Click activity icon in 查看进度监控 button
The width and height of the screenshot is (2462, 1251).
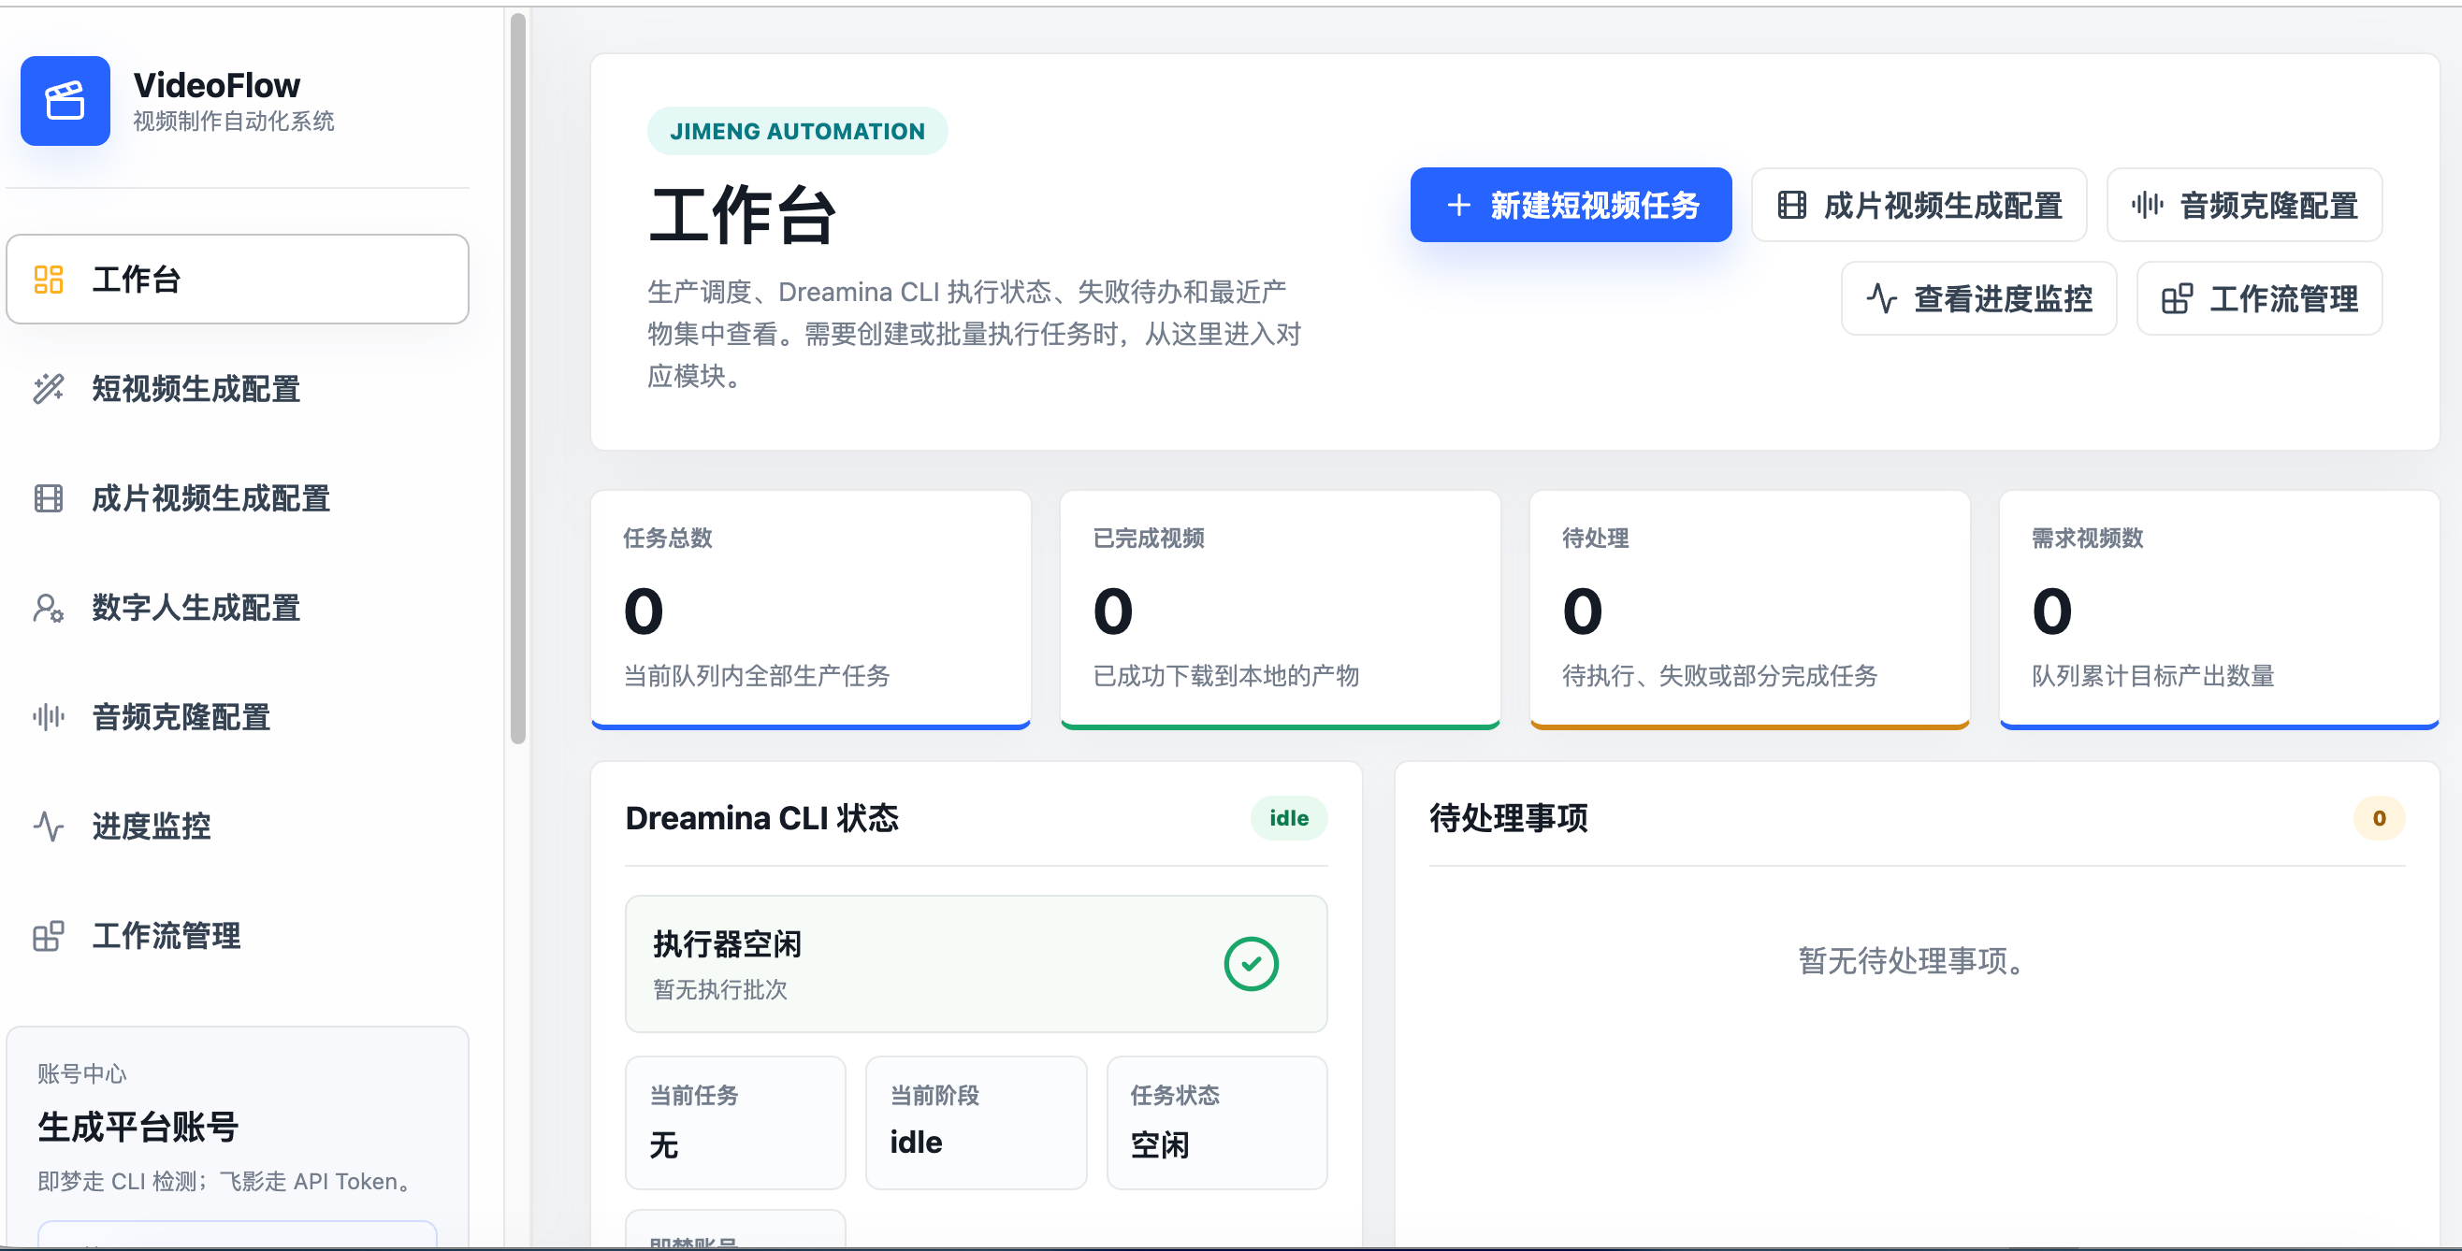tap(1882, 298)
